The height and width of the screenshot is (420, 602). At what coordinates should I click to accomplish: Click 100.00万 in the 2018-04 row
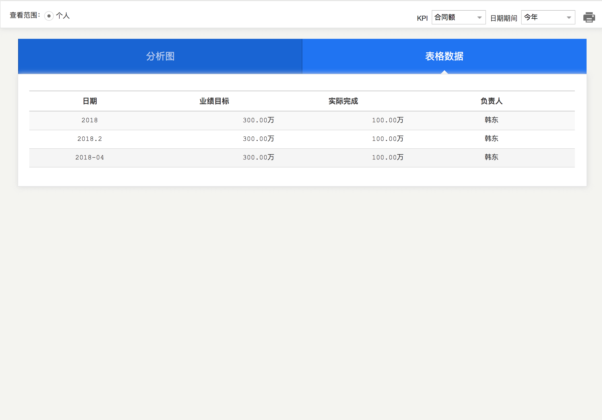(388, 157)
